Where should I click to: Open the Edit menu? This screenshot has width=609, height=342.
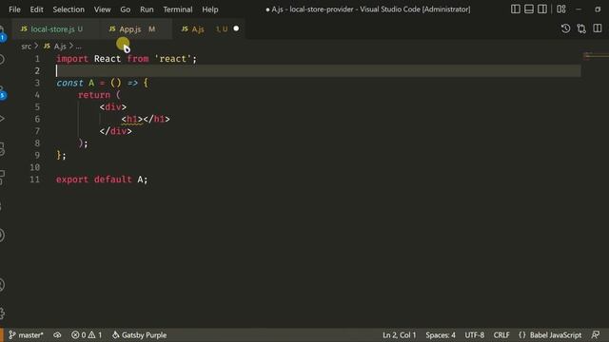point(36,9)
